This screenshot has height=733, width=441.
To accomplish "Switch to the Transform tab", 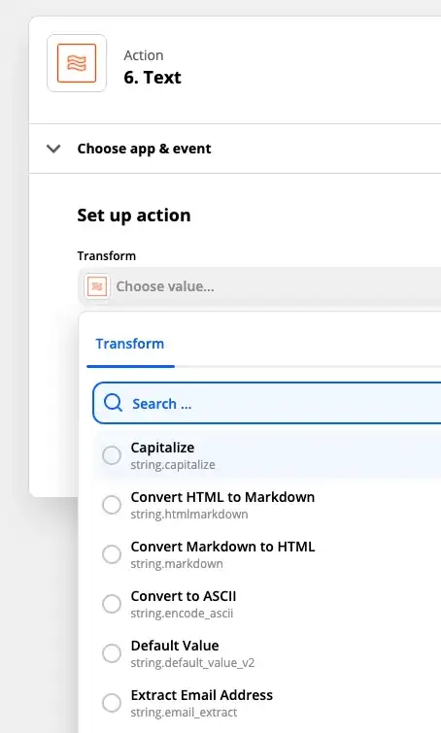I will (130, 344).
